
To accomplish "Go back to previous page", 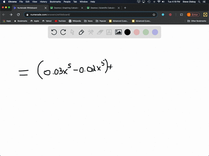I will [x=4, y=15].
